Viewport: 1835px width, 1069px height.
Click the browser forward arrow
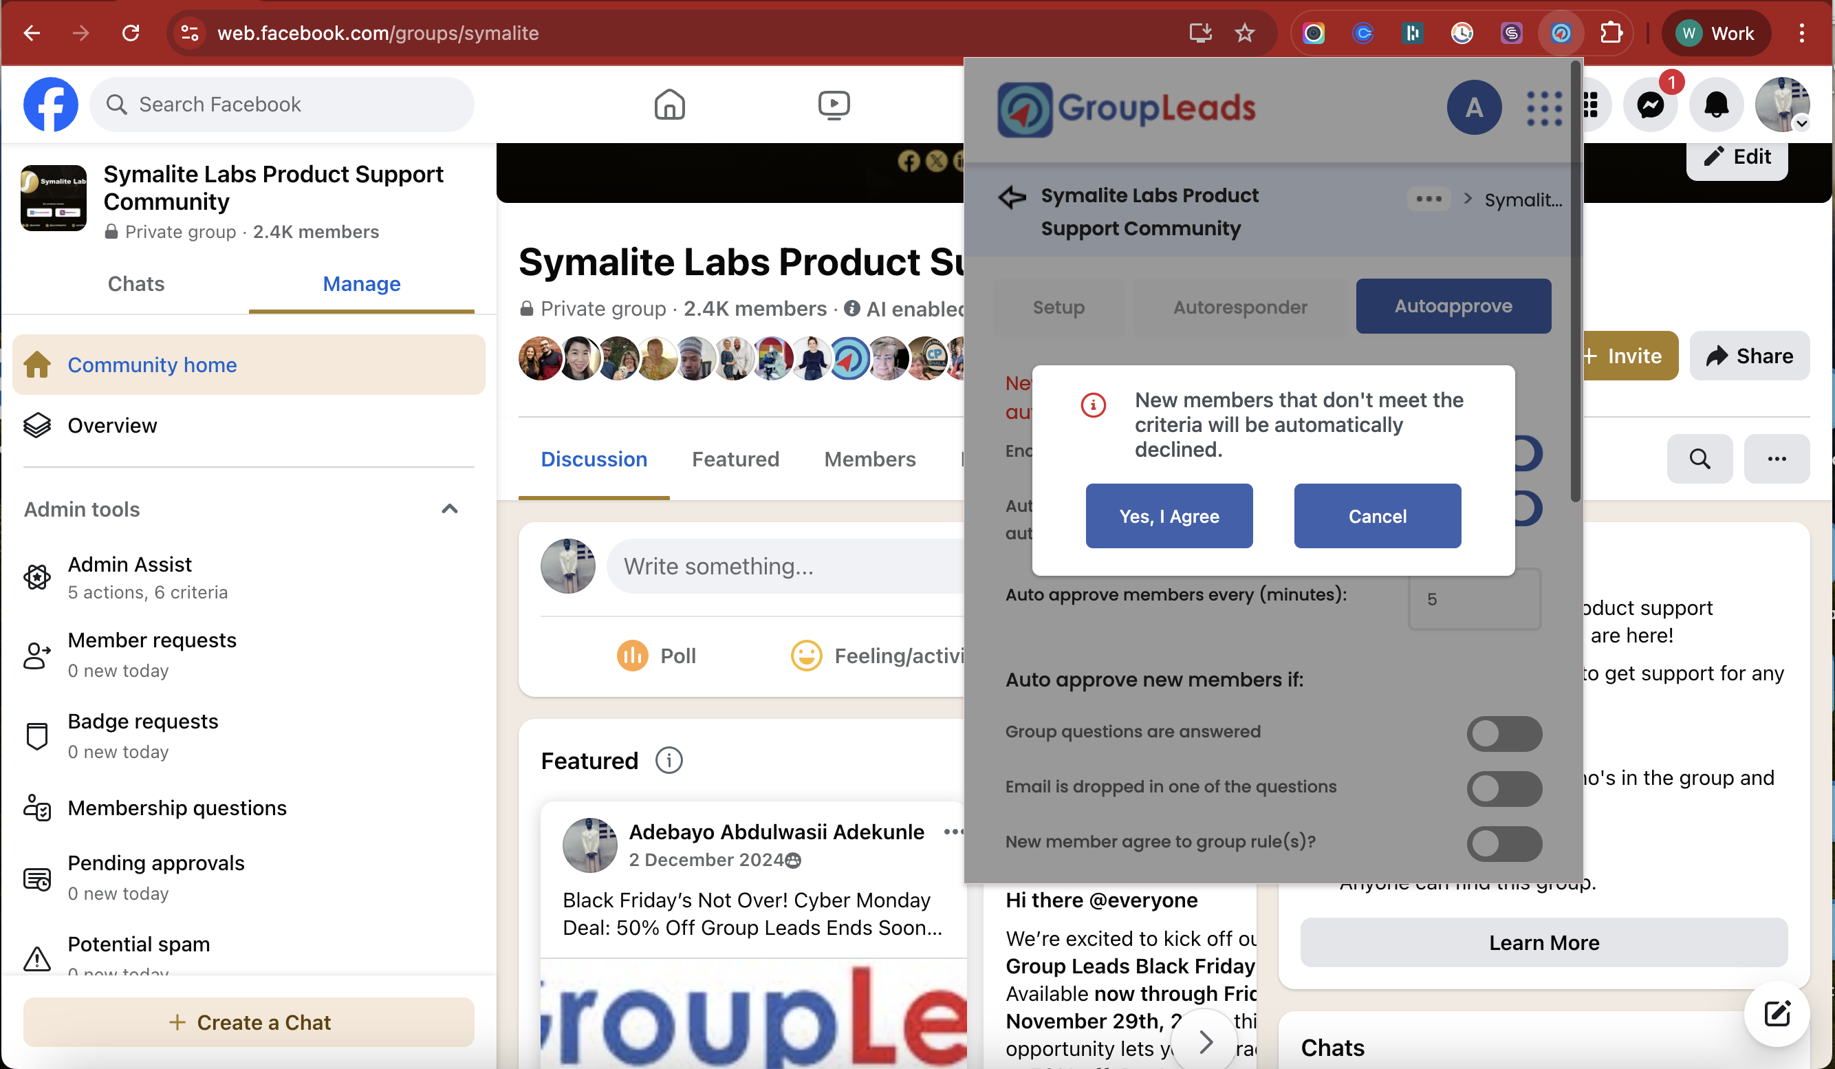(x=81, y=33)
